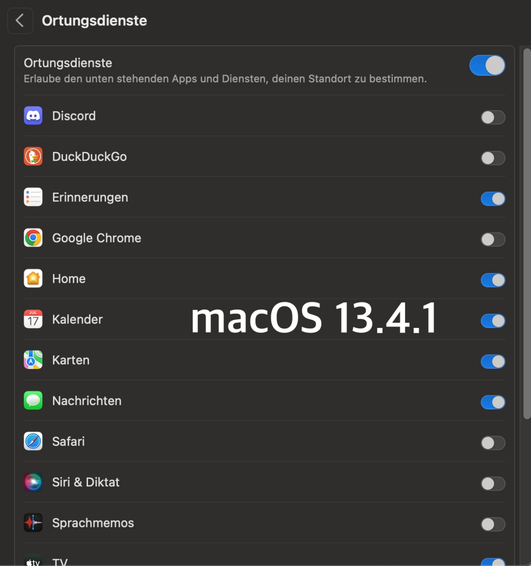This screenshot has width=531, height=566.
Task: Click the 'Erlaube den unten stehenden Apps' description
Action: (225, 79)
